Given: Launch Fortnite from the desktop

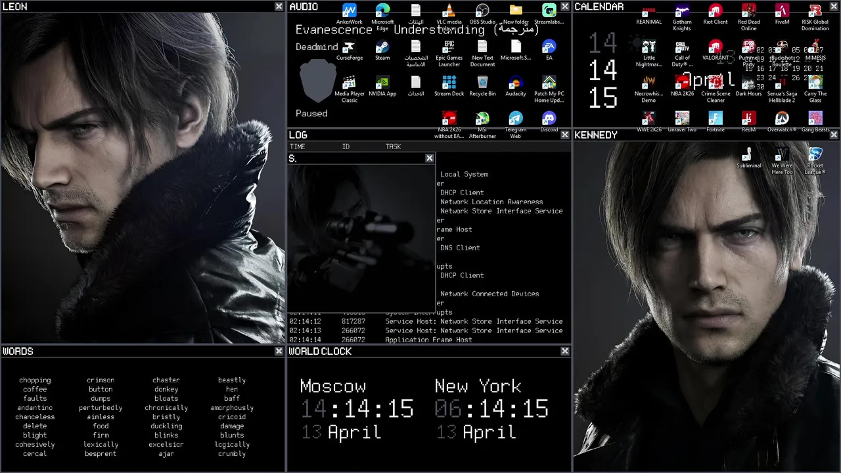Looking at the screenshot, I should pyautogui.click(x=716, y=122).
